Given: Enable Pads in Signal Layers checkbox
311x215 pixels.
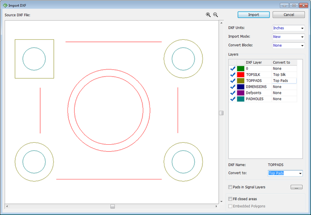Looking at the screenshot, I should tap(230, 187).
